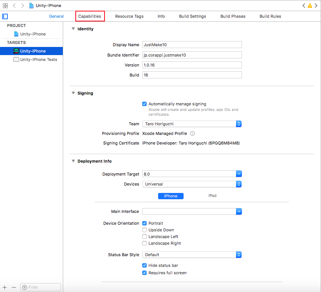This screenshot has width=321, height=292.
Task: Remove the selected target with minus button
Action: (x=14, y=287)
